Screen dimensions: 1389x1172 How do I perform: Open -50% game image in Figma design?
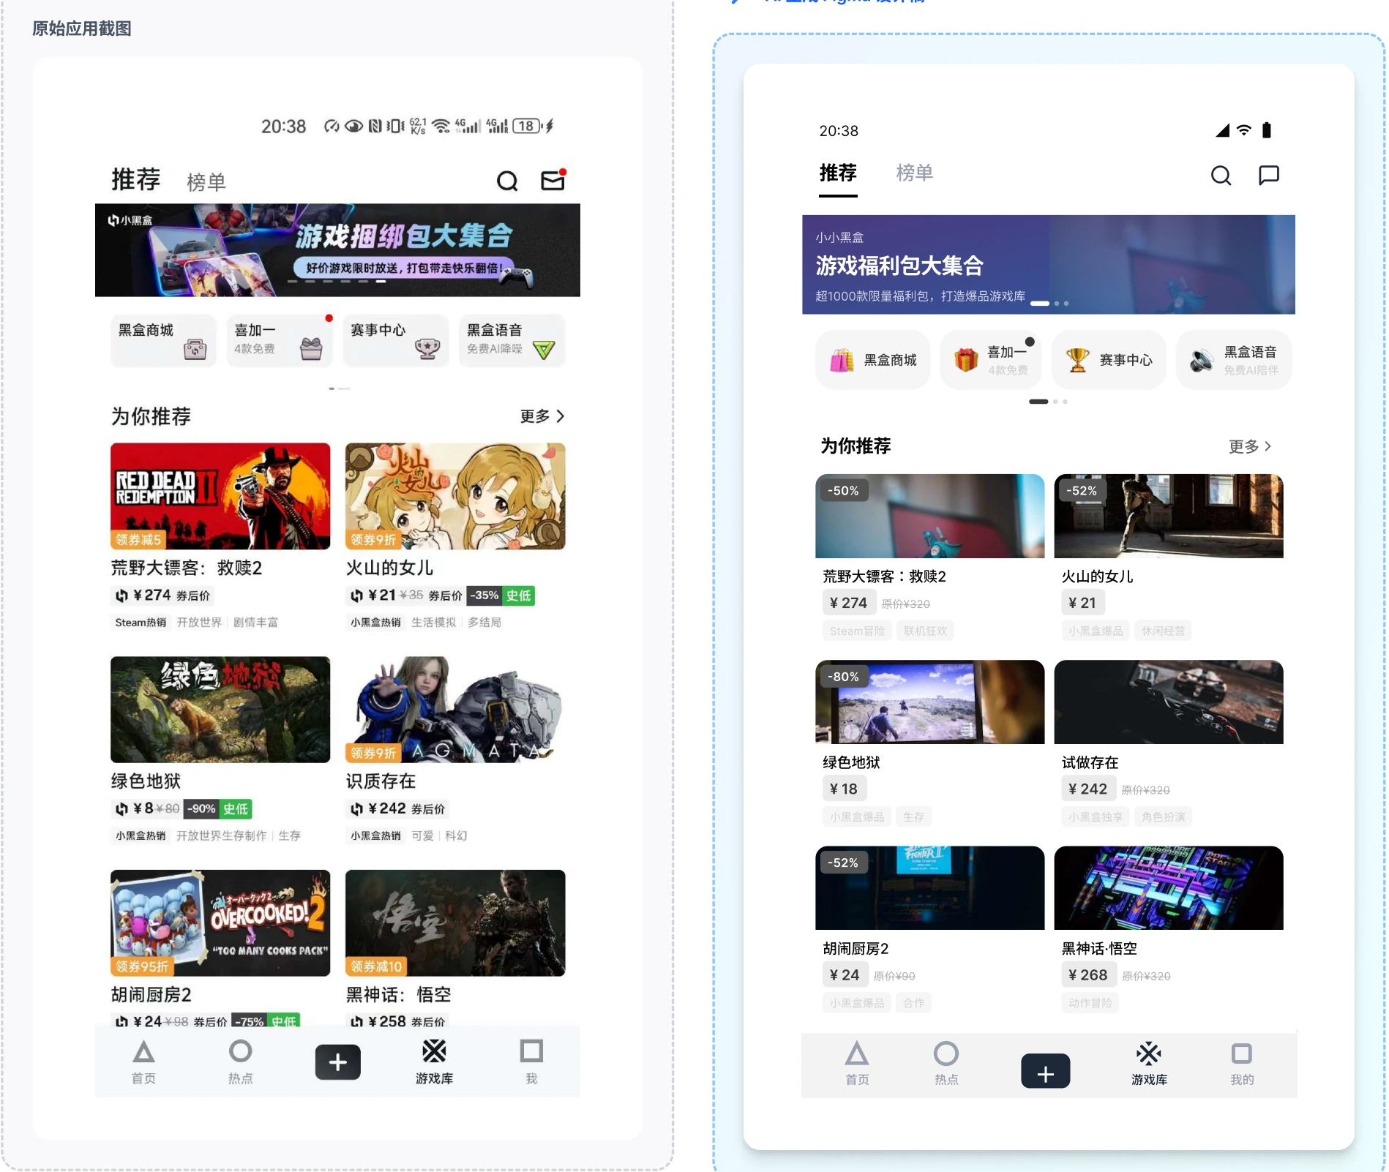929,516
